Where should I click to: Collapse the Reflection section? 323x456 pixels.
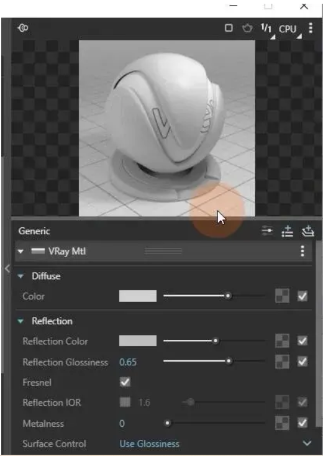(x=20, y=321)
